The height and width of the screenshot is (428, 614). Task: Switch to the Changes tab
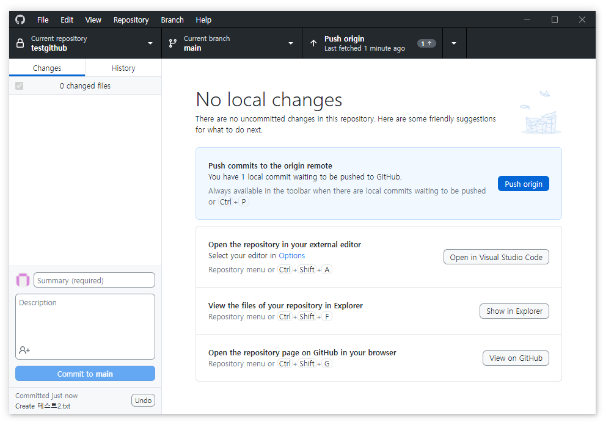[x=47, y=68]
